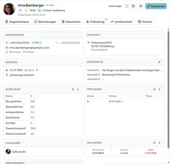Toggle the Listenstopp switch
170x164 pixels.
pyautogui.click(x=126, y=6)
